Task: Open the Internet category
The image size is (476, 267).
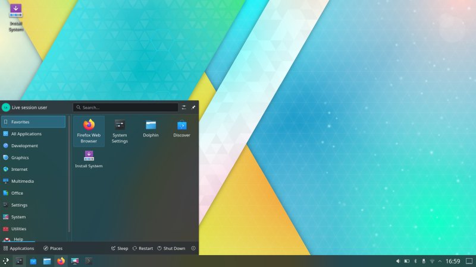Action: click(33, 169)
